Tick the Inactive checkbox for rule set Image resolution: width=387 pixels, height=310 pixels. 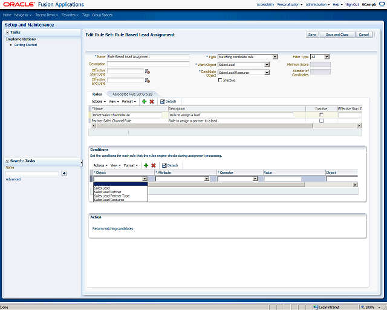[220, 80]
